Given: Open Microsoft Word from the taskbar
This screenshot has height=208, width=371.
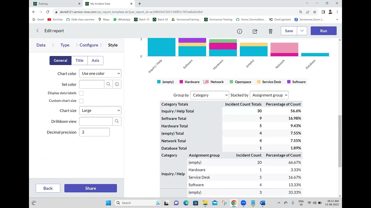Looking at the screenshot, I should click(x=262, y=203).
